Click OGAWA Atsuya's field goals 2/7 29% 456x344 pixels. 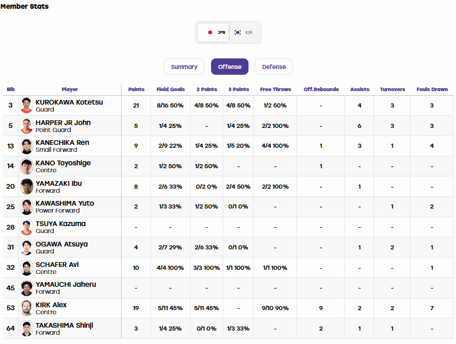point(170,247)
